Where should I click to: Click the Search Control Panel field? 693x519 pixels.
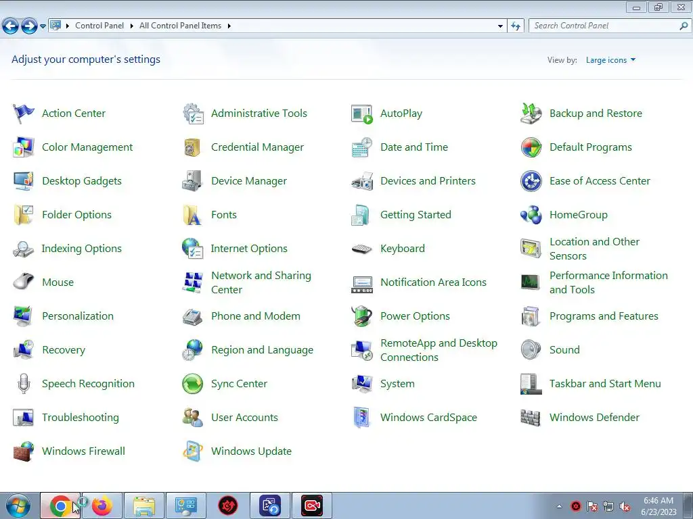click(x=603, y=26)
